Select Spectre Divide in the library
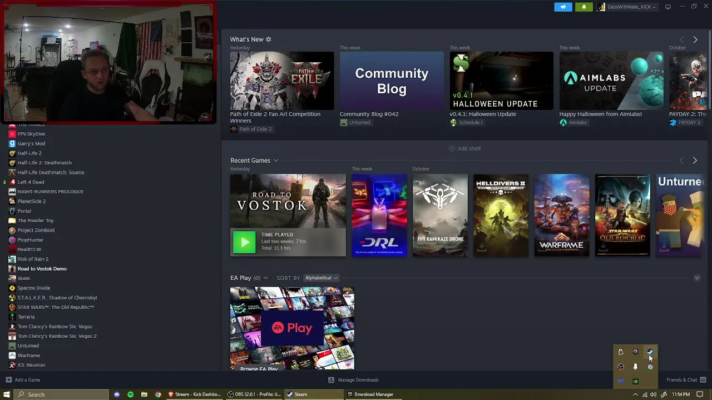Viewport: 712px width, 400px height. (x=33, y=288)
